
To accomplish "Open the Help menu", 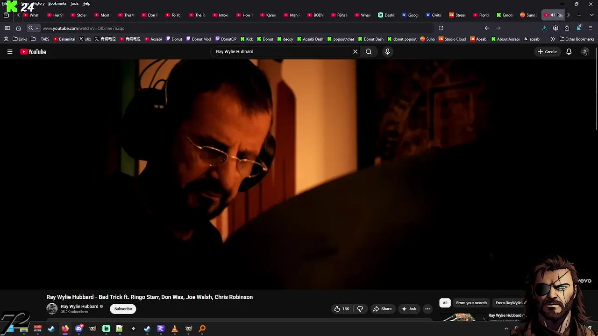I will [86, 3].
